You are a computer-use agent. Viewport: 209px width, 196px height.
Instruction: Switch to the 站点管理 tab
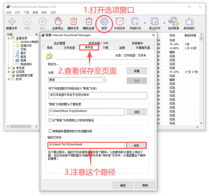coord(59,43)
